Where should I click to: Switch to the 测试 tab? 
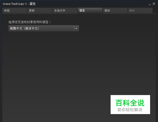click(x=115, y=10)
